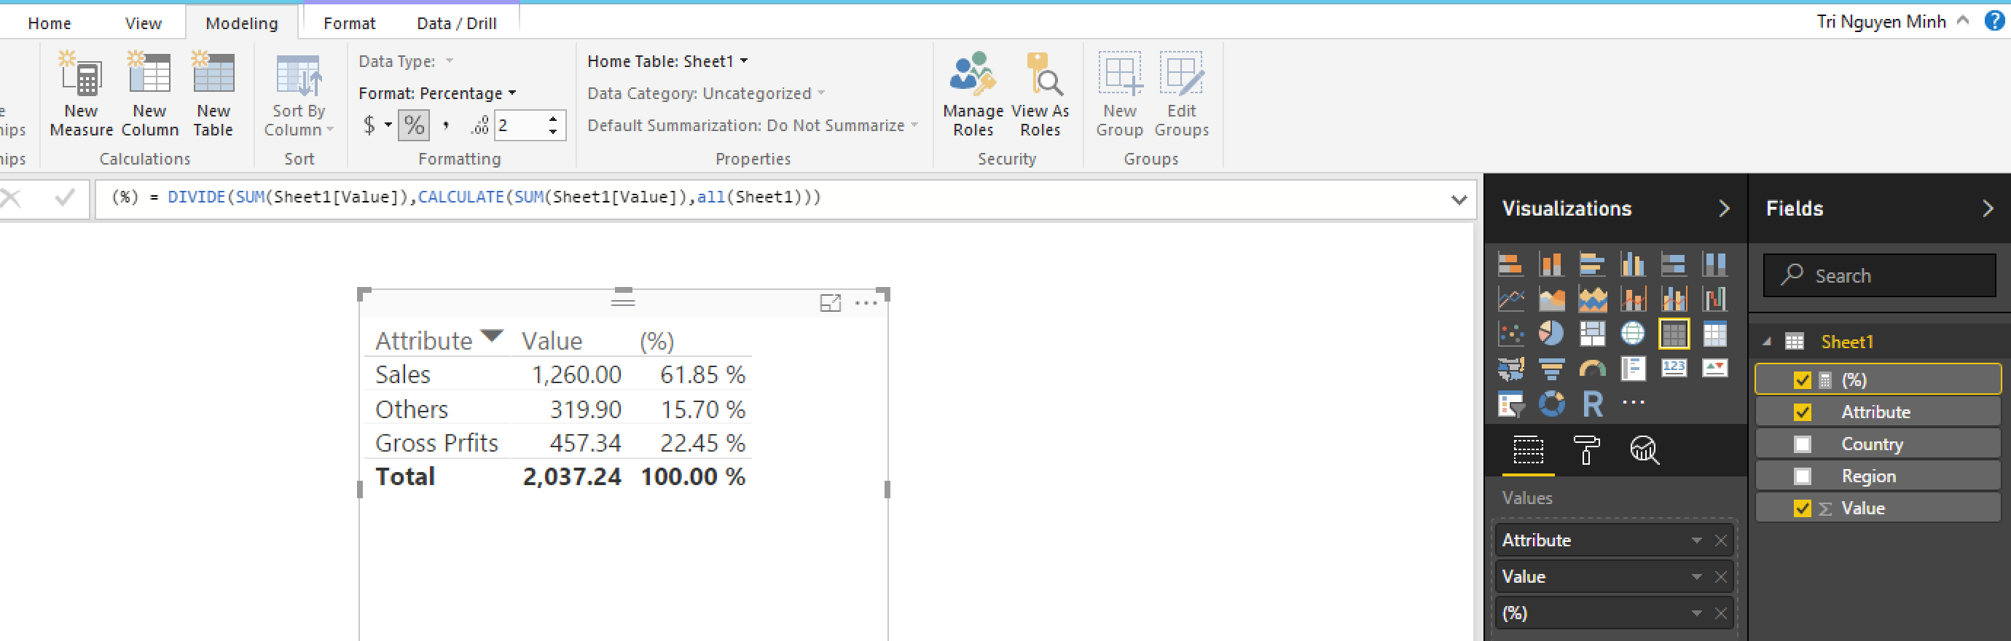Open the Data / Drill tab
Image resolution: width=2011 pixels, height=641 pixels.
[457, 23]
